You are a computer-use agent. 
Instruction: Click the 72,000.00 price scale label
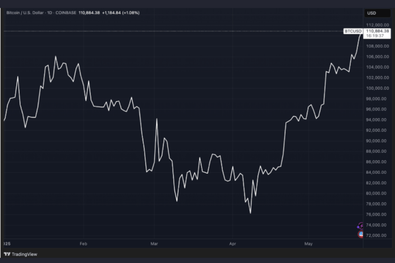coord(376,235)
